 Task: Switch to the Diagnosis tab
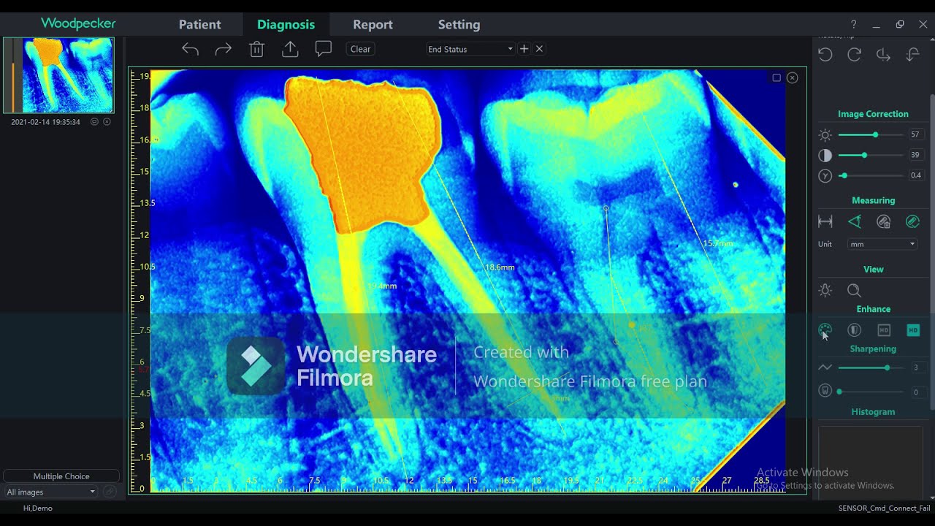coord(286,24)
